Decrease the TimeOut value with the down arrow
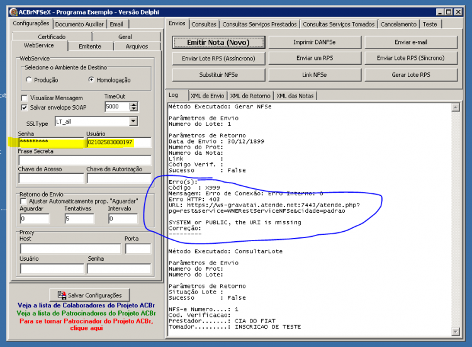The height and width of the screenshot is (347, 472). point(133,109)
